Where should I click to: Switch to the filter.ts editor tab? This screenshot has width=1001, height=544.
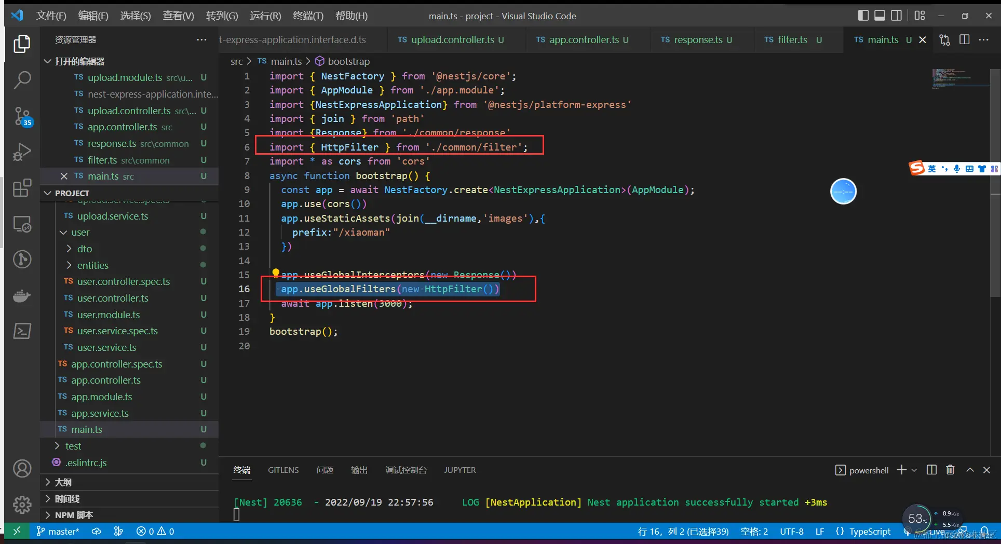pyautogui.click(x=793, y=39)
